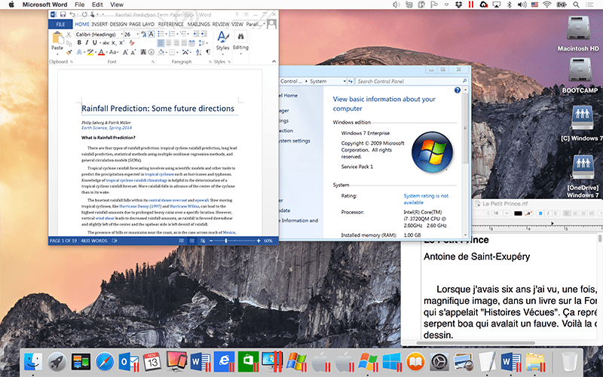This screenshot has width=603, height=377.
Task: Open the Font dialog launcher in Word
Action: click(153, 62)
